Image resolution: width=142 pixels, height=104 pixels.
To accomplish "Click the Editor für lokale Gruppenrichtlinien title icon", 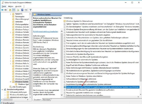I will [x=3, y=3].
